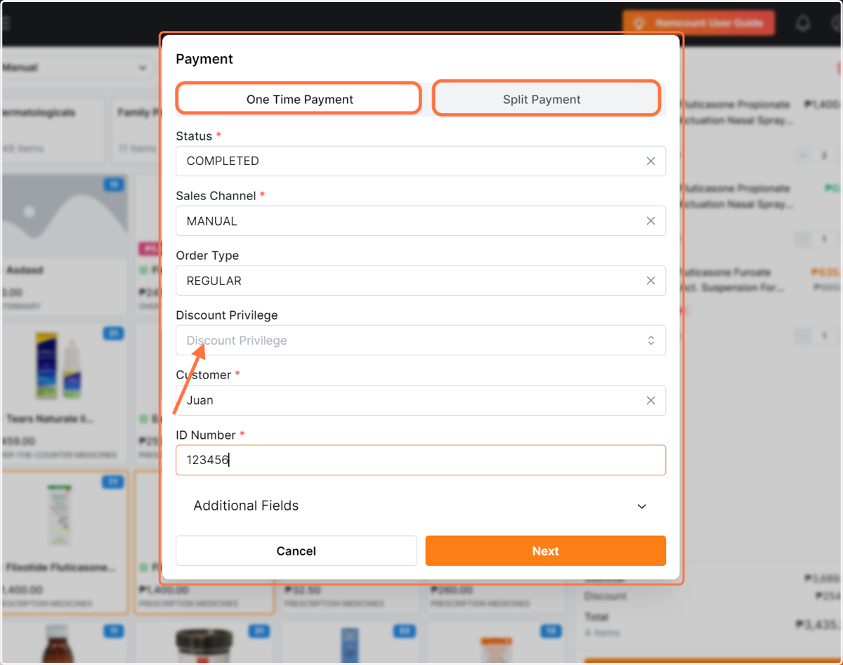Open the Status dropdown showing COMPLETED
843x665 pixels.
click(421, 161)
